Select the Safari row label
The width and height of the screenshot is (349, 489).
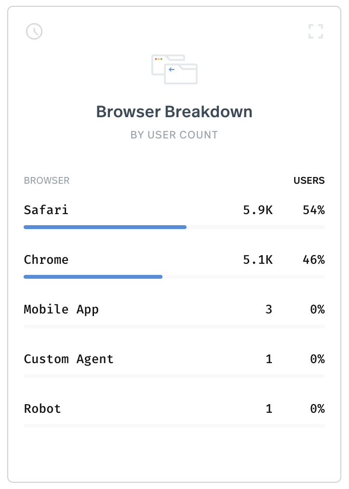pos(46,210)
